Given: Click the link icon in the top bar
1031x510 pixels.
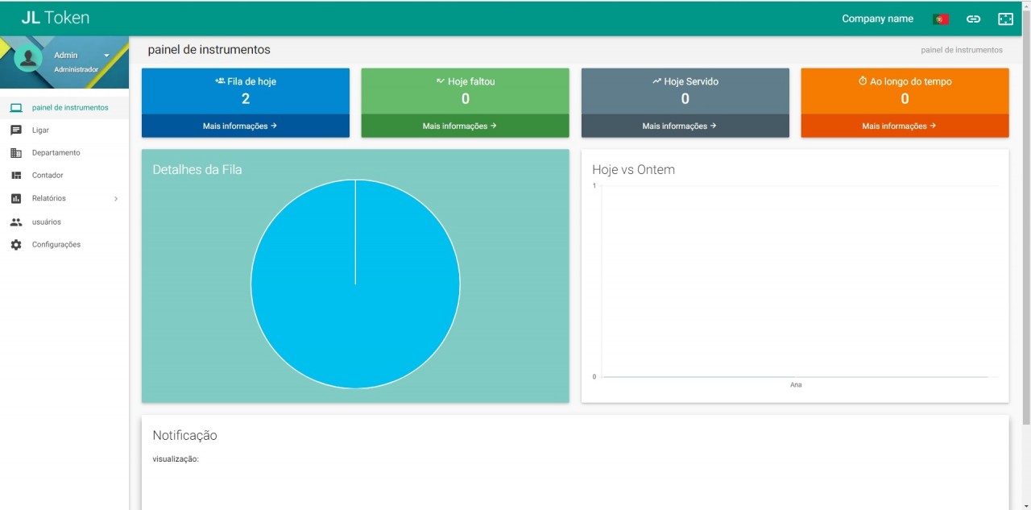Looking at the screenshot, I should [x=973, y=18].
